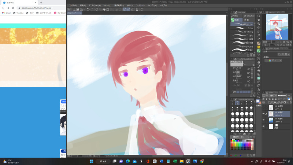
Task: Click the Fill icon in command bar
Action: [x=104, y=10]
